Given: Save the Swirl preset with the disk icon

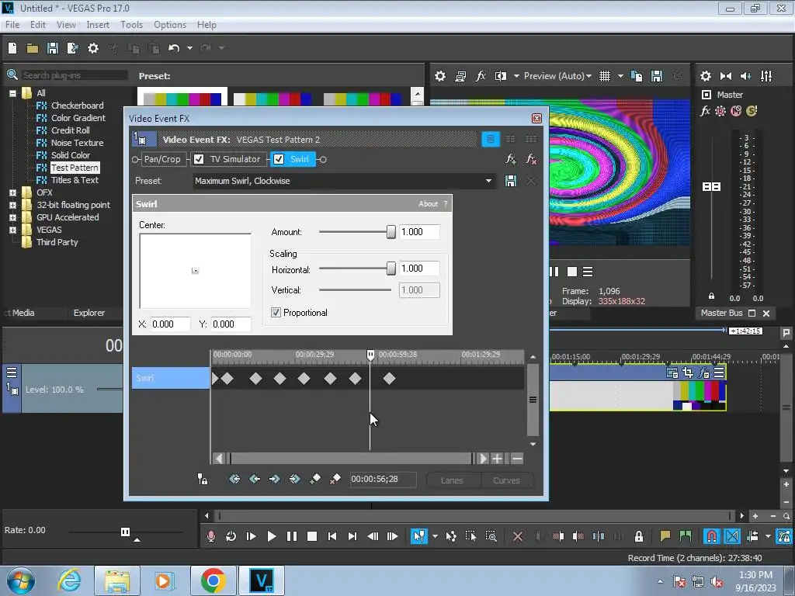Looking at the screenshot, I should pyautogui.click(x=511, y=181).
